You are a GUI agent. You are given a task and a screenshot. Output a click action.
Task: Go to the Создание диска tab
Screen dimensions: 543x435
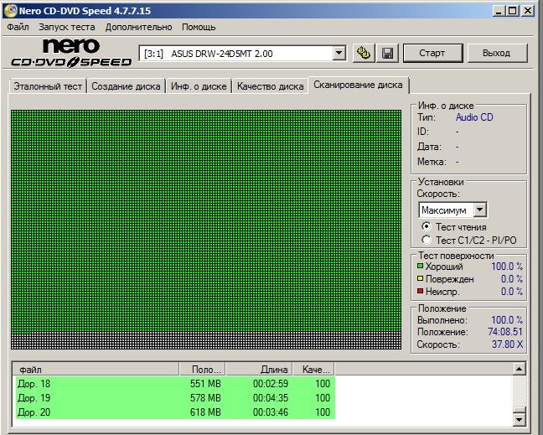click(x=127, y=86)
